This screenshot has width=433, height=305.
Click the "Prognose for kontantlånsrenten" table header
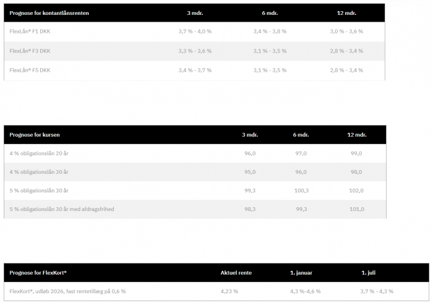(45, 13)
